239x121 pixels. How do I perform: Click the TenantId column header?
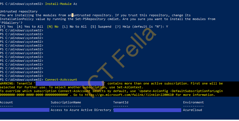[x=121, y=102]
